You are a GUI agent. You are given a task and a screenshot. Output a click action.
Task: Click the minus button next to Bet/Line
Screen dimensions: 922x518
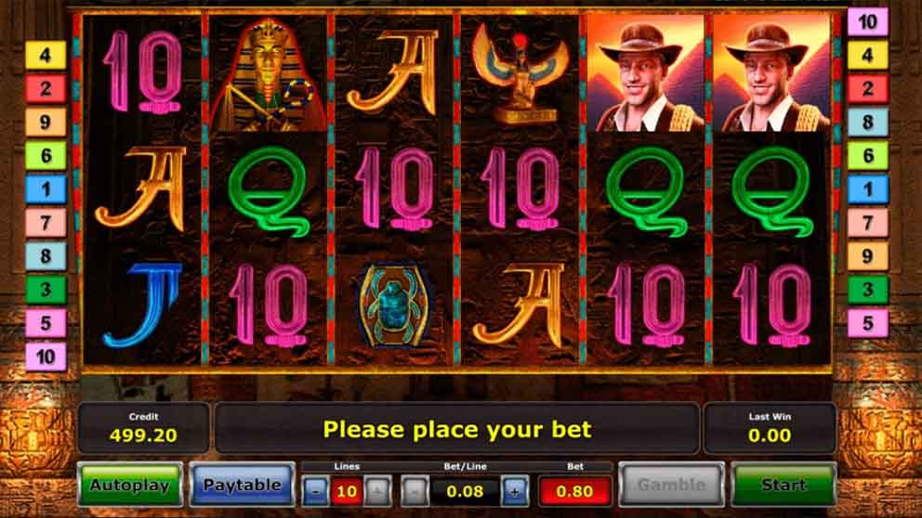tap(415, 491)
